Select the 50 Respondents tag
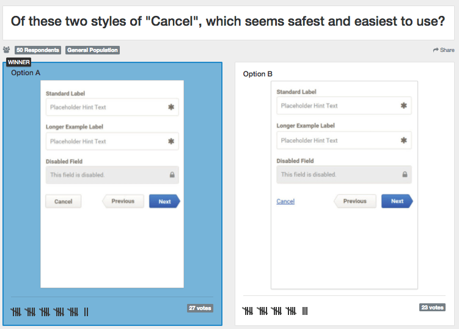This screenshot has height=329, width=459. tap(38, 50)
